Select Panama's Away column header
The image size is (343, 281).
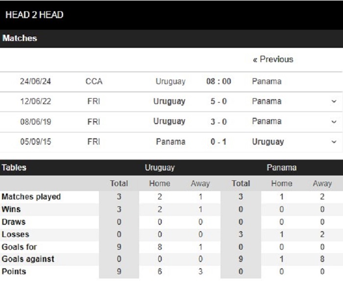(x=322, y=184)
